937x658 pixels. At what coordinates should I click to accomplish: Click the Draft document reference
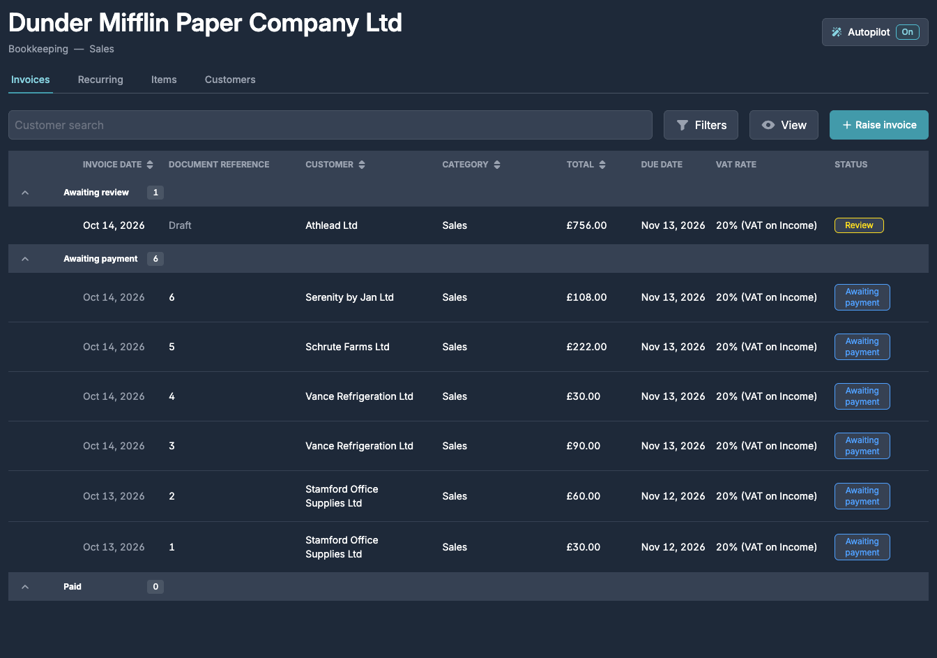180,225
